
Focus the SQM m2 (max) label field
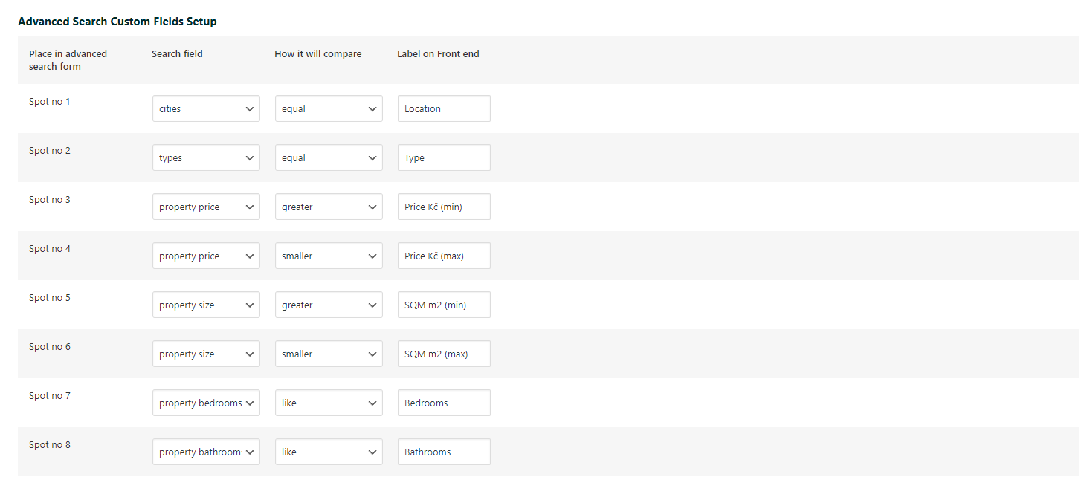pos(444,354)
